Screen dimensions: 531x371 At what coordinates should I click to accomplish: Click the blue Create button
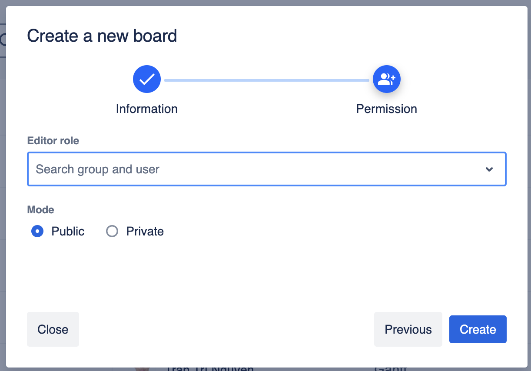click(x=478, y=329)
